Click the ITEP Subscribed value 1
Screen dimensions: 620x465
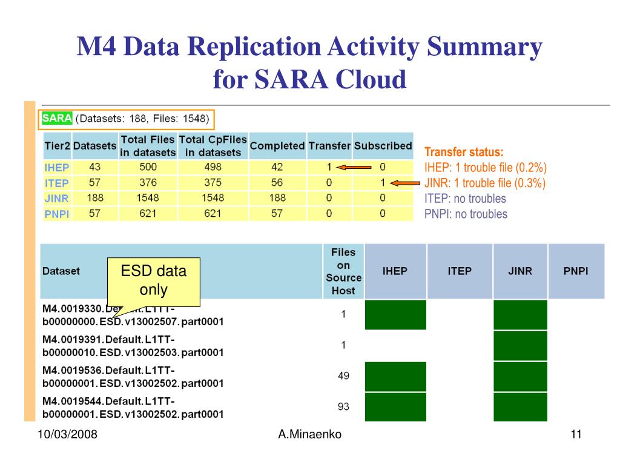383,183
